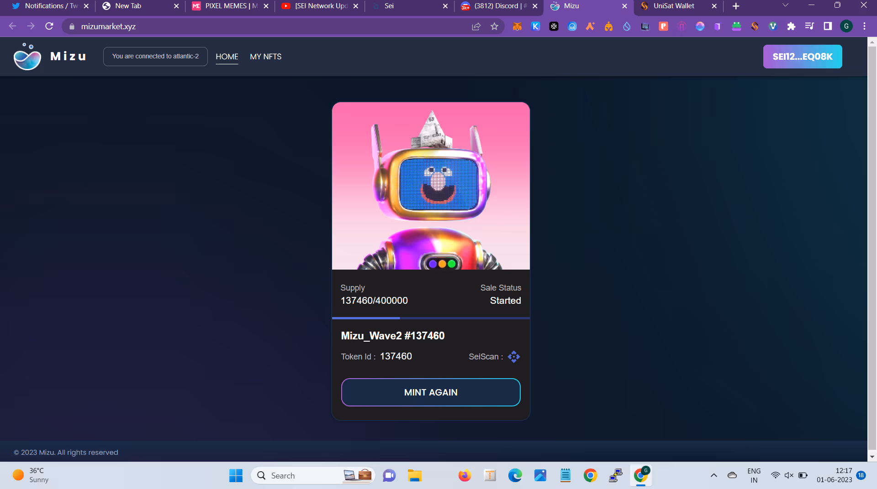Show hidden system tray icons

[713, 475]
